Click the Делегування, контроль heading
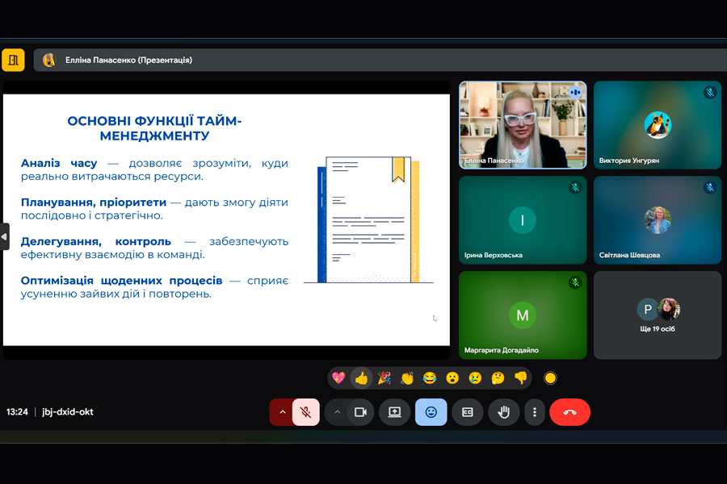 click(x=95, y=241)
